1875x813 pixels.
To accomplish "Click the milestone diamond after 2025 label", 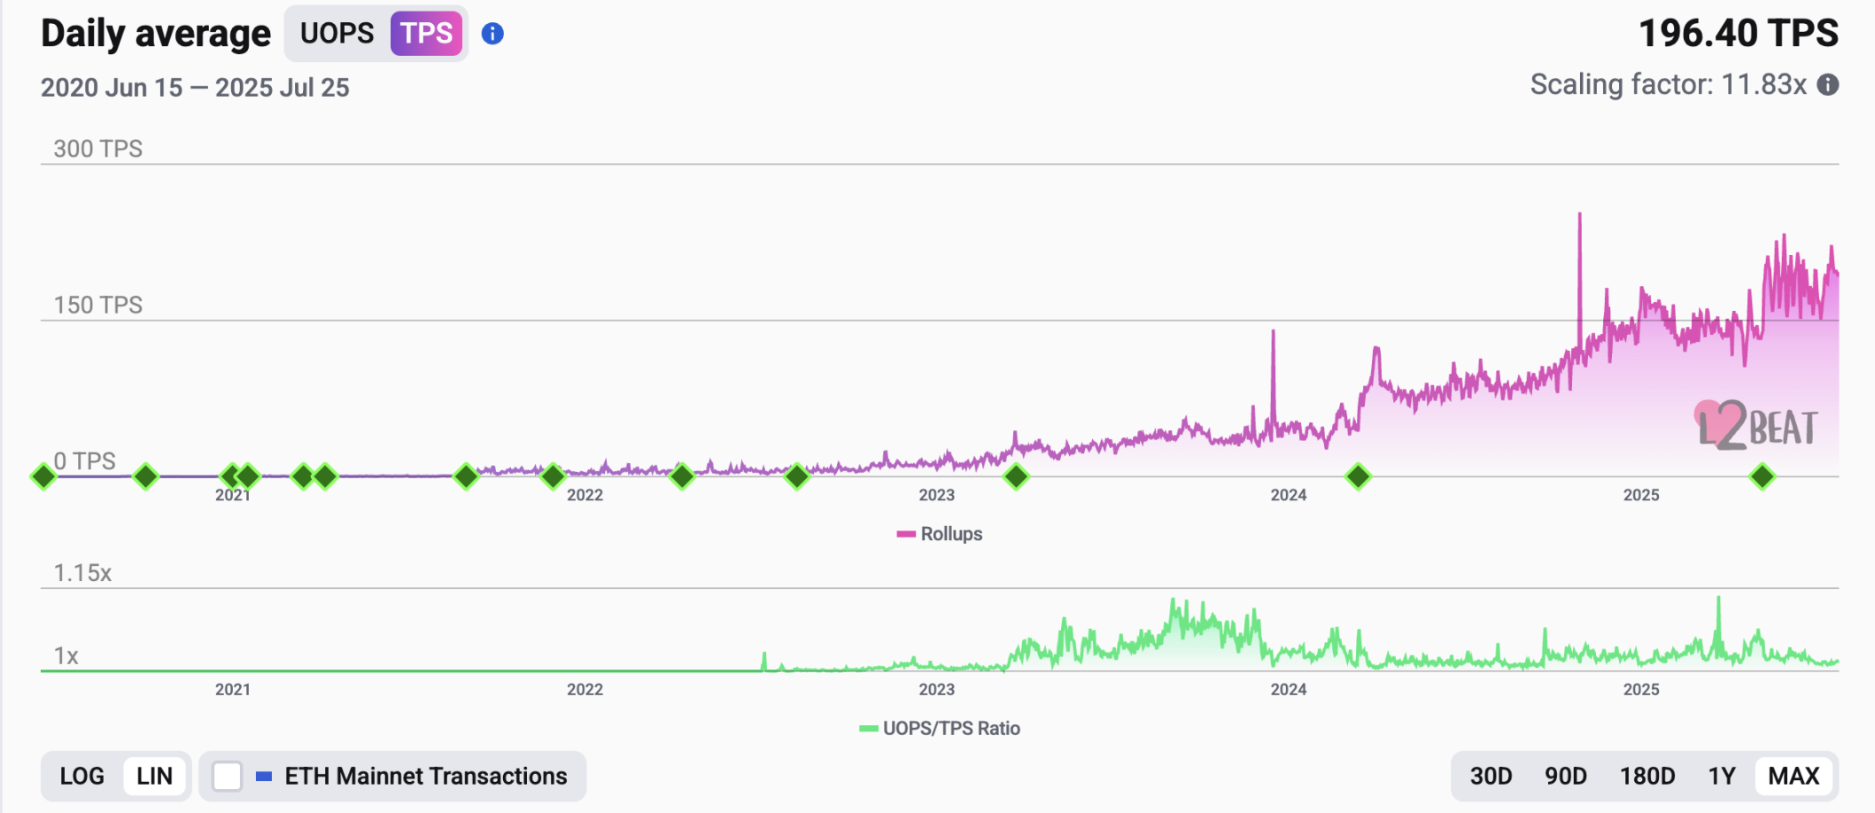I will point(1763,476).
